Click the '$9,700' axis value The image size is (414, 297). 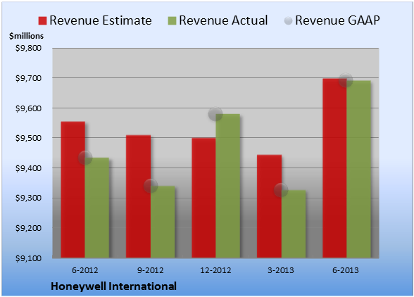click(28, 78)
